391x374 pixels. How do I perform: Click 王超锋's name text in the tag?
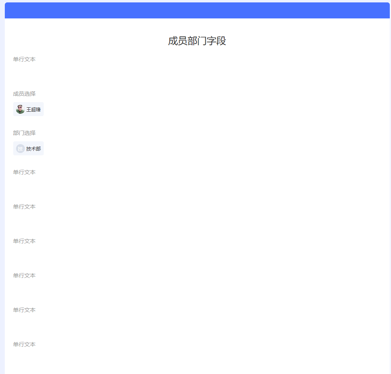click(33, 109)
